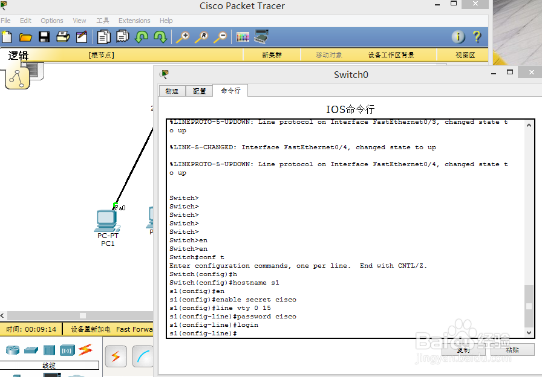Image resolution: width=542 pixels, height=377 pixels.
Task: Switch to the 配置 tab in Switch0
Action: pyautogui.click(x=199, y=91)
